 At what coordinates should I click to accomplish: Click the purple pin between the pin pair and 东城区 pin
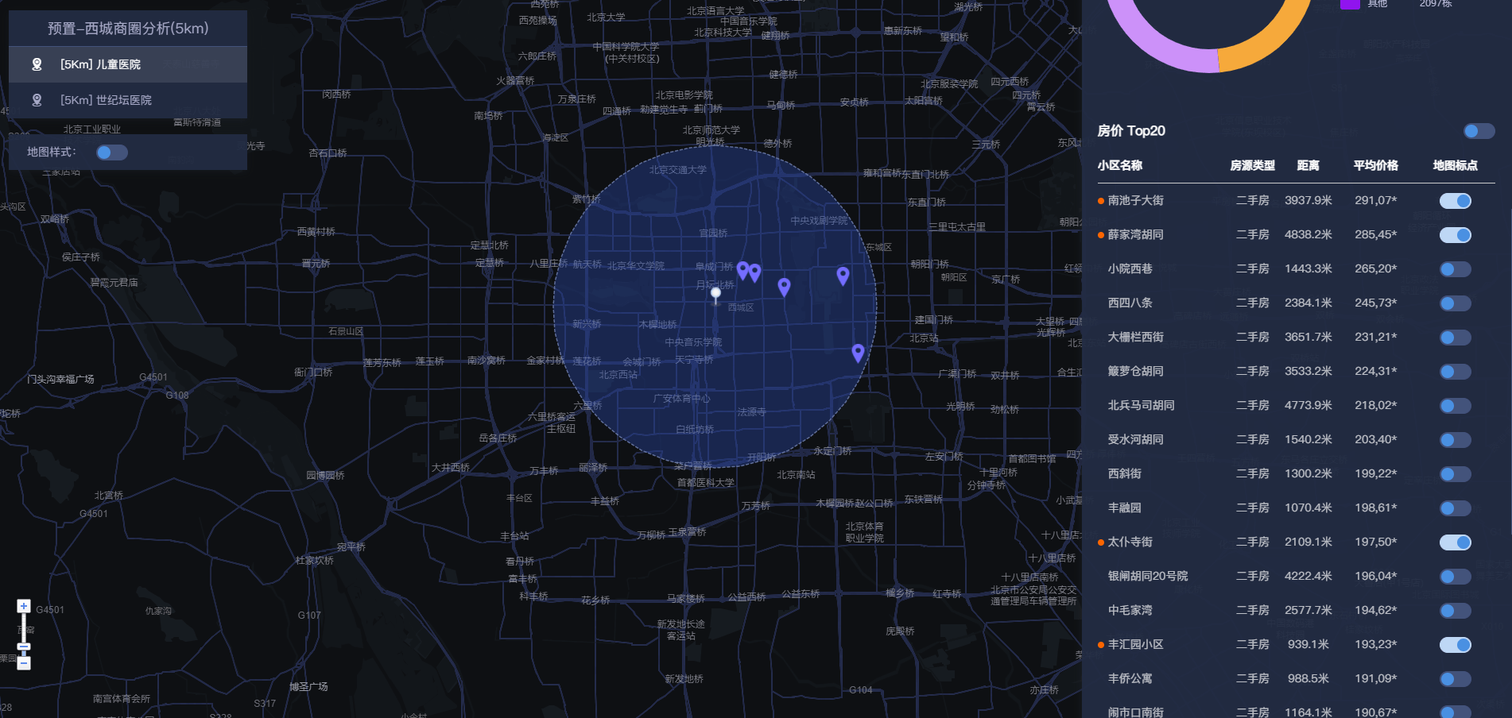click(x=784, y=287)
